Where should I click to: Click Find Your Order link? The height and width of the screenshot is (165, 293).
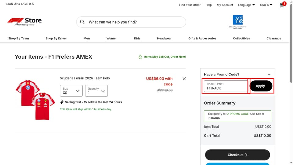pyautogui.click(x=190, y=5)
